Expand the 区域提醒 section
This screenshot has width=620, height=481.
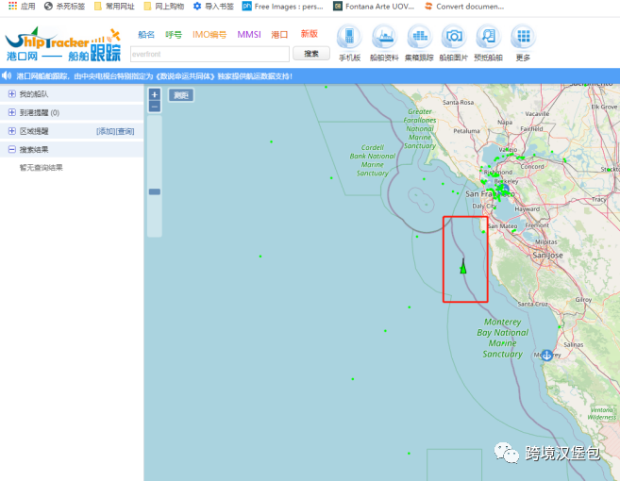pyautogui.click(x=11, y=131)
